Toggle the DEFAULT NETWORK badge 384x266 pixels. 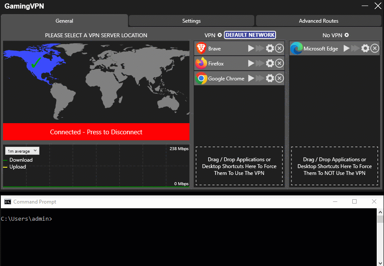point(250,35)
